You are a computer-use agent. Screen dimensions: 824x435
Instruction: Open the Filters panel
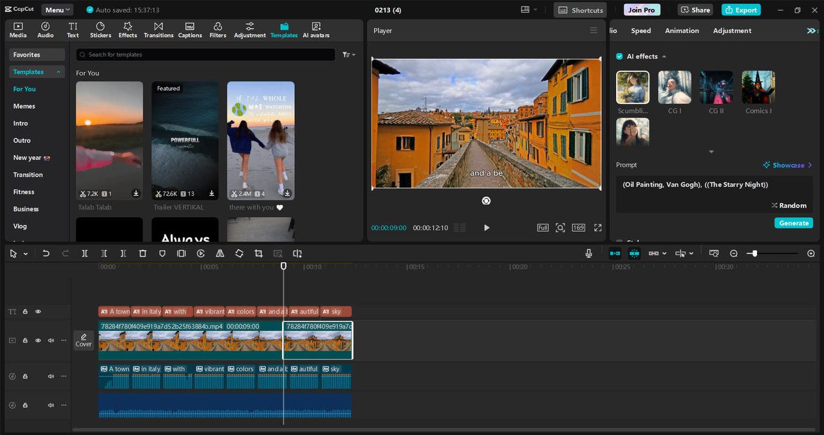click(x=218, y=30)
